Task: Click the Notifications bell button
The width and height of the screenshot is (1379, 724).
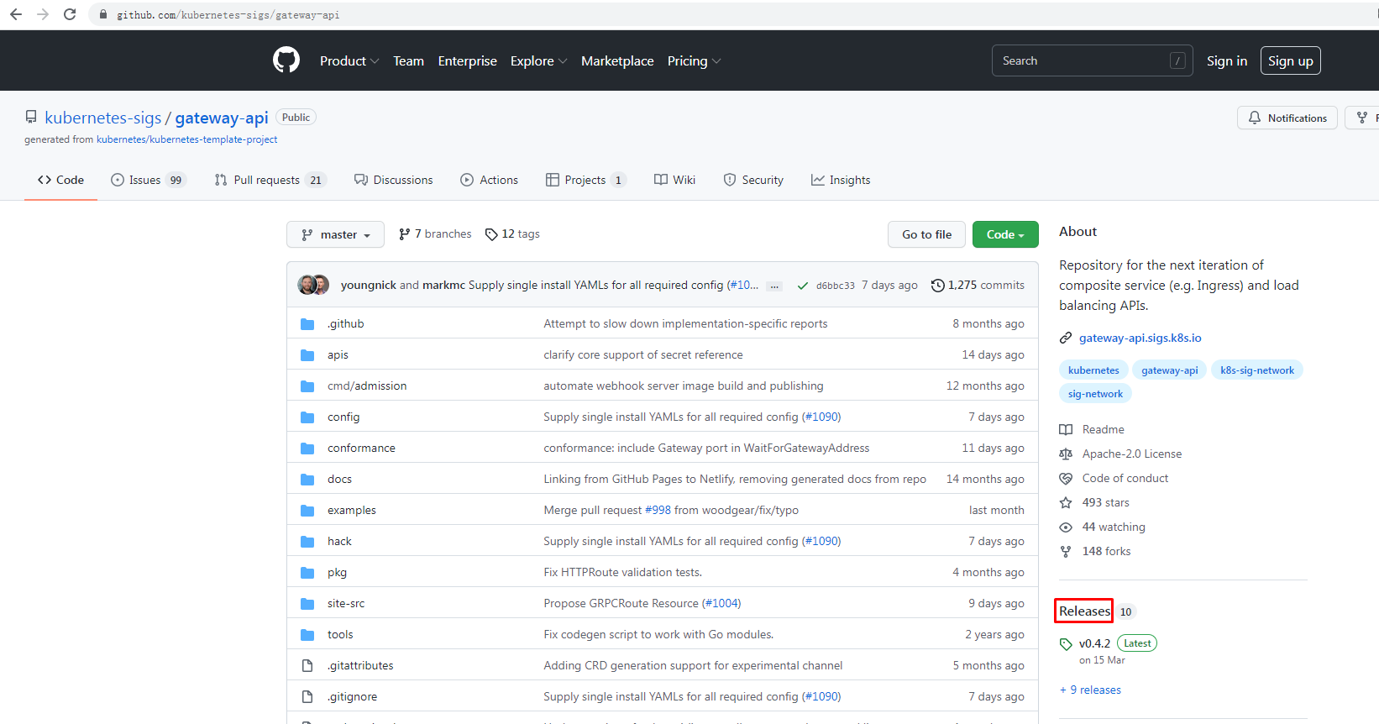Action: point(1287,118)
